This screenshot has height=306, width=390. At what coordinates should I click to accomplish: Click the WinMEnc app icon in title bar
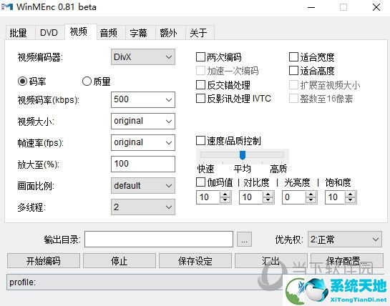tap(6, 6)
